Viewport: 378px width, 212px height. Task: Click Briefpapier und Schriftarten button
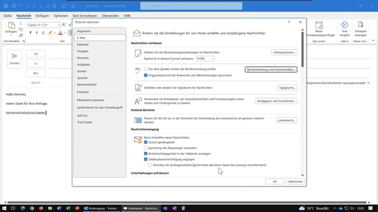[276, 101]
